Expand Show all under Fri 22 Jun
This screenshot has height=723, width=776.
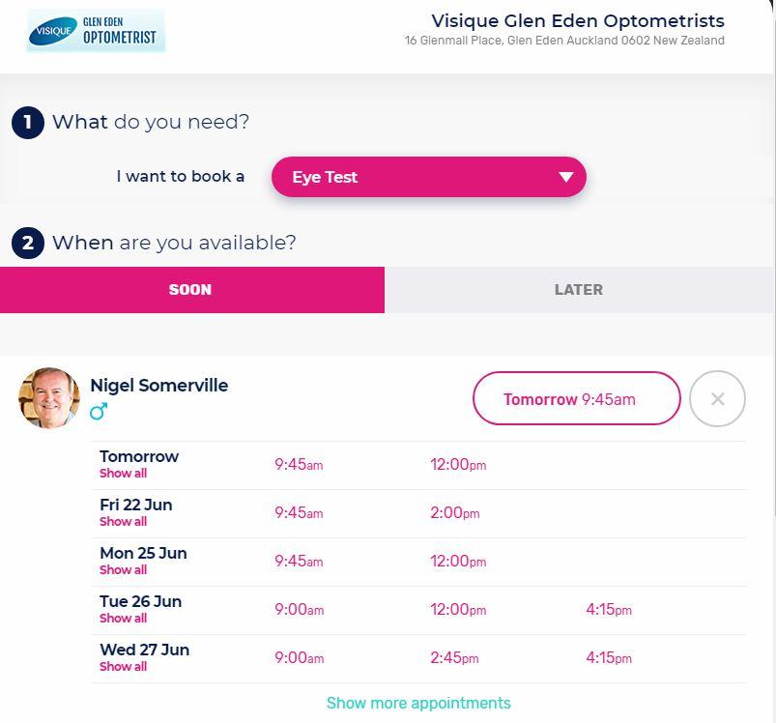(123, 522)
